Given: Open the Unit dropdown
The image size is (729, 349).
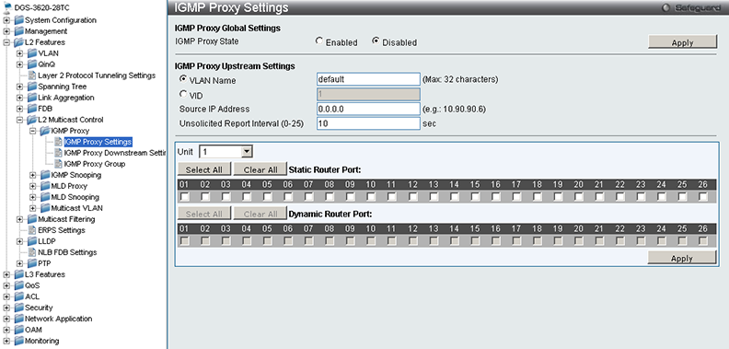Looking at the screenshot, I should click(x=226, y=152).
